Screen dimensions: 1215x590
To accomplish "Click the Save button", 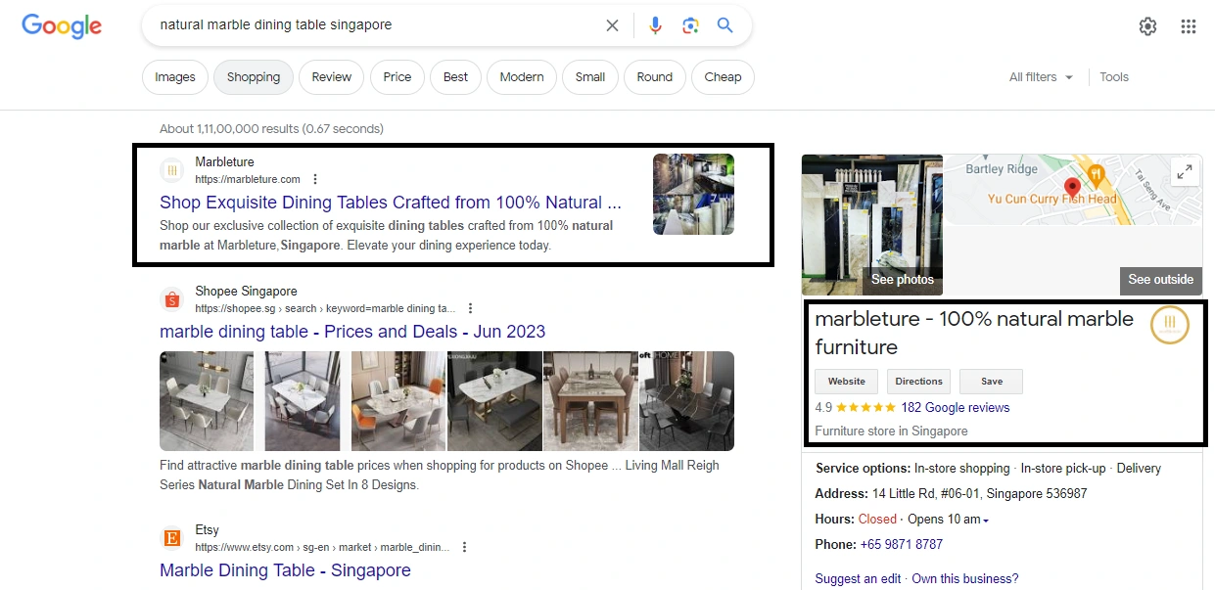I will click(992, 382).
